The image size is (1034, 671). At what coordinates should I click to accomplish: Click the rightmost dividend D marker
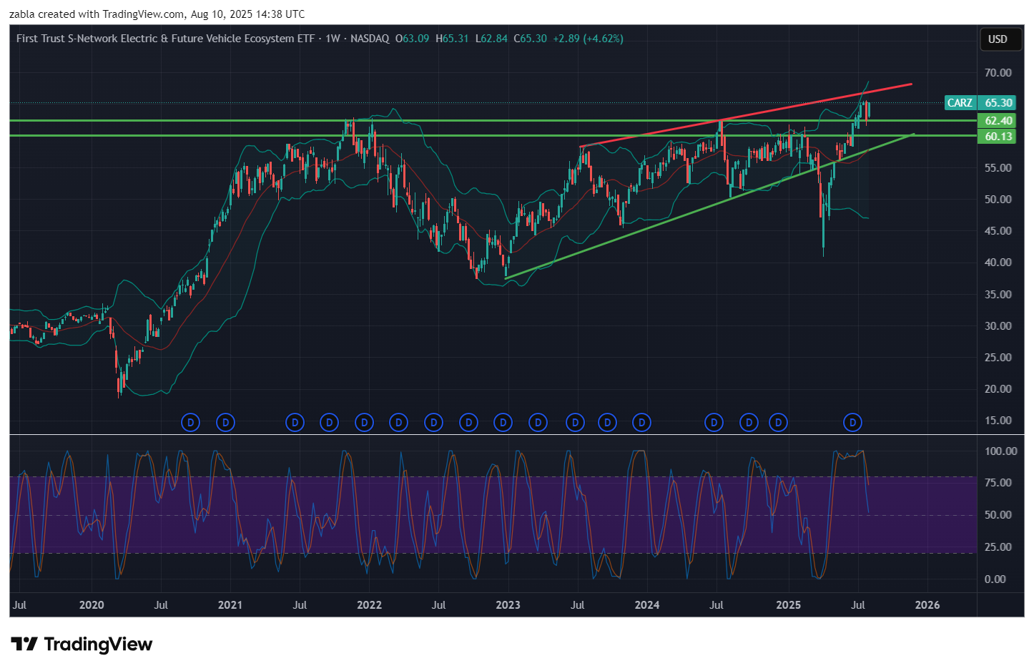[852, 423]
